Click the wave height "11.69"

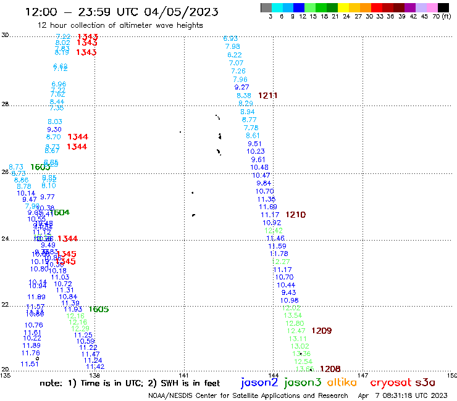(267, 207)
